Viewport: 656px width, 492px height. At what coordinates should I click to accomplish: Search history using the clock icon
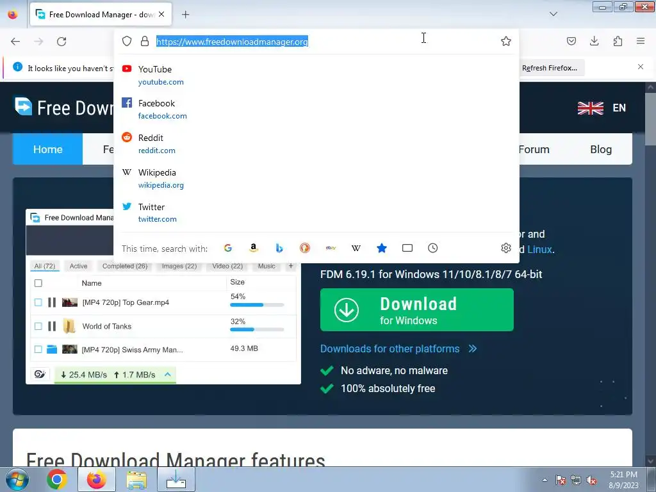coord(432,248)
